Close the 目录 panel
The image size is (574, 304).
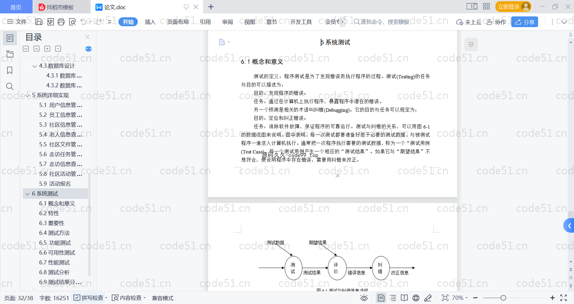(87, 37)
